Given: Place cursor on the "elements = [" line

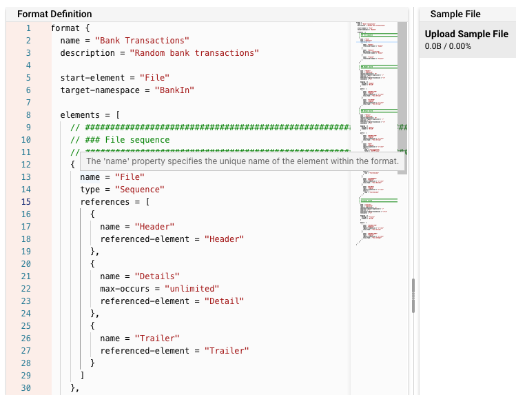Looking at the screenshot, I should (x=91, y=115).
